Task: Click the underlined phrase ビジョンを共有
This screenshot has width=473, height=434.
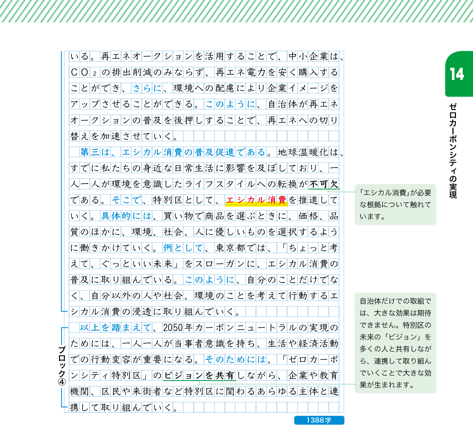Action: (199, 376)
